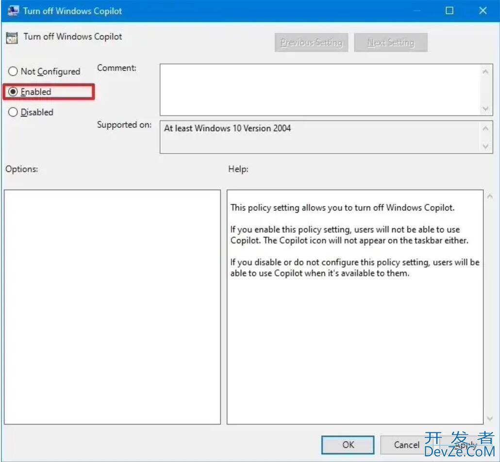Click Supported on box scroll up arrow
Viewport: 500px width, 462px height.
(x=485, y=129)
